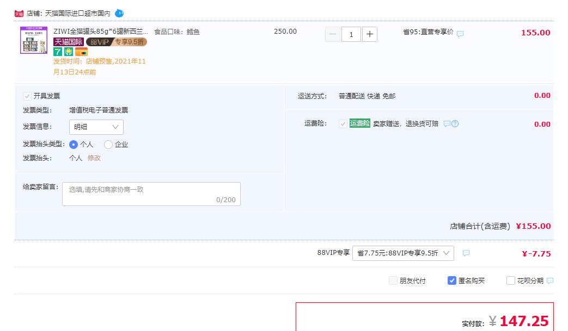The width and height of the screenshot is (568, 331).
Task: Open the ZIWI cat food product title link
Action: [x=101, y=32]
